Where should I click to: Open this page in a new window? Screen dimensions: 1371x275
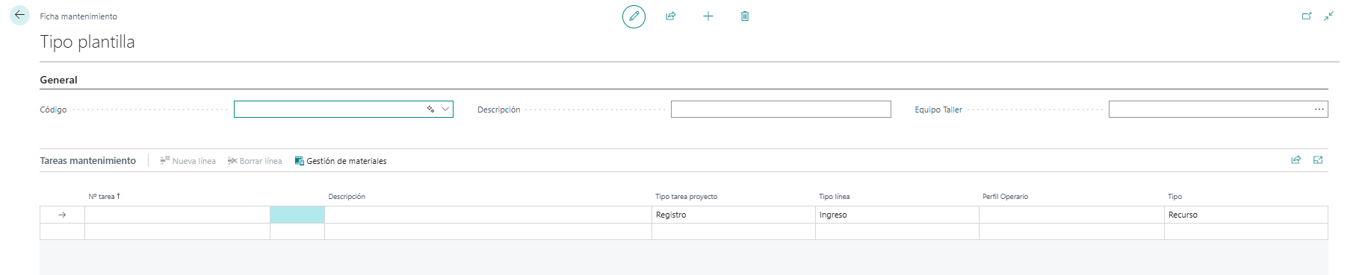1307,16
